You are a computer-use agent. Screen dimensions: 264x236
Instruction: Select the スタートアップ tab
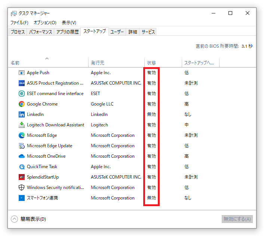click(x=95, y=31)
